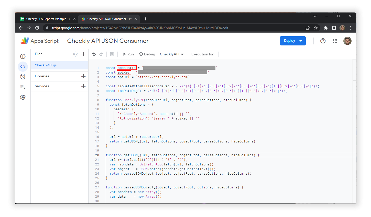Open the Chrome browser menu
The image size is (371, 217).
[x=351, y=28]
